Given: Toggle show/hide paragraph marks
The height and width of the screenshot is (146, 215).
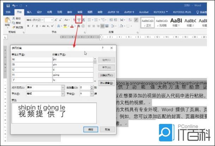Looking at the screenshot, I should point(136,20).
